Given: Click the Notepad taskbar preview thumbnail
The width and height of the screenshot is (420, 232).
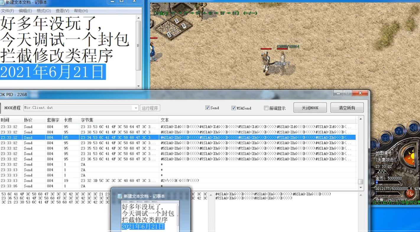Looking at the screenshot, I should click(x=150, y=215).
